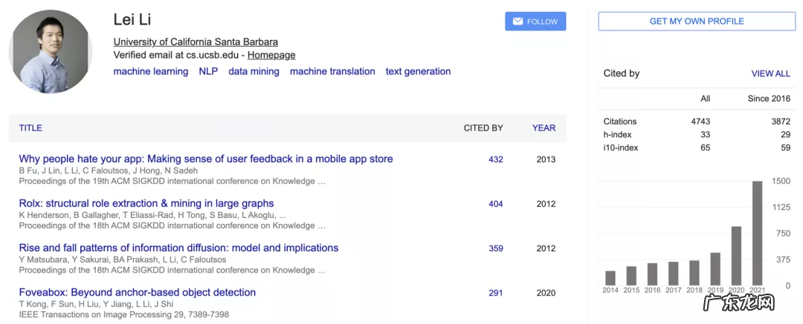803x324 pixels.
Task: Click the 432 citation count link
Action: coord(495,159)
